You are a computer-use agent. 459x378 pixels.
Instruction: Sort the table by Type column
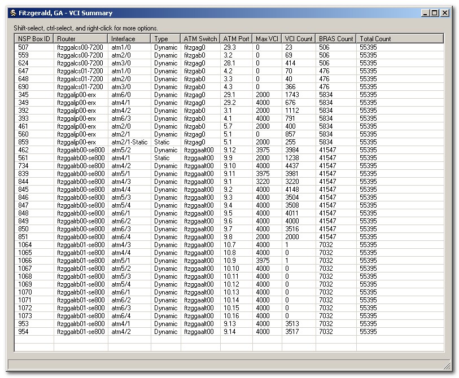[163, 38]
